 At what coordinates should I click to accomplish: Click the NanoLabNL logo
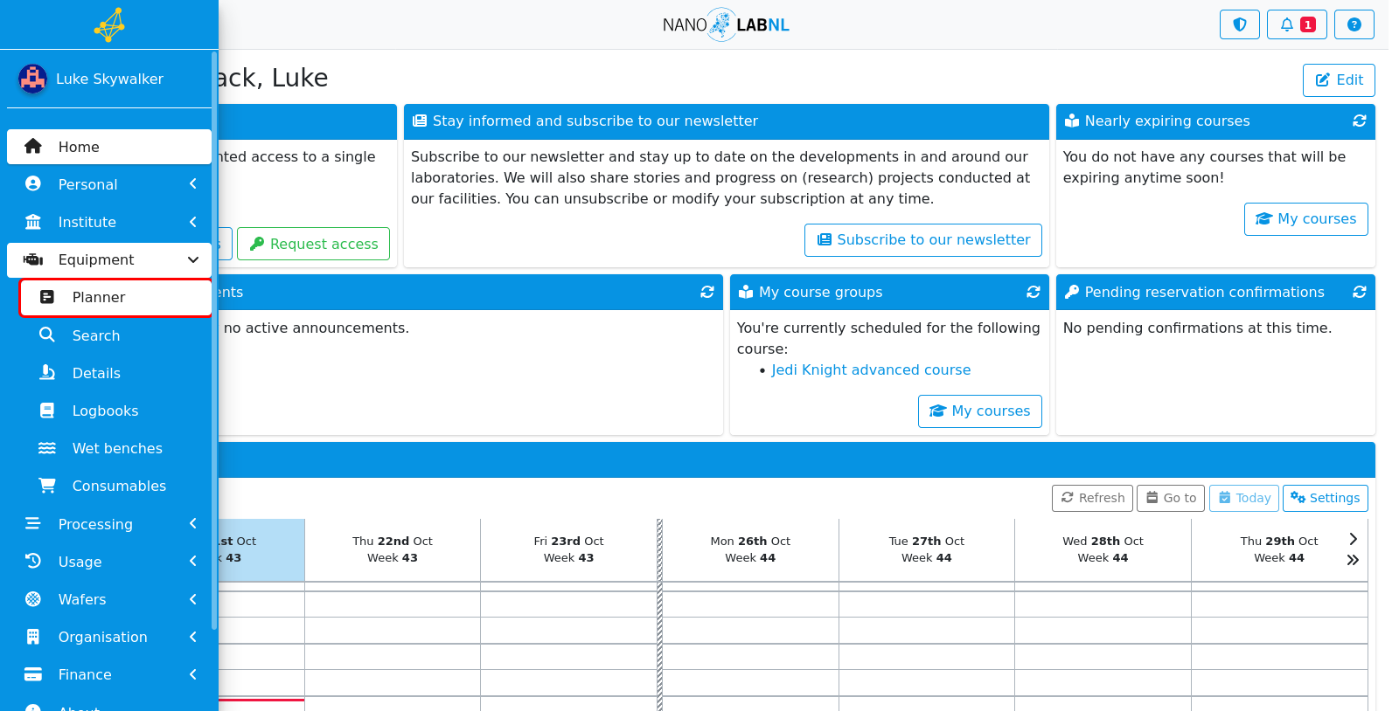726,24
